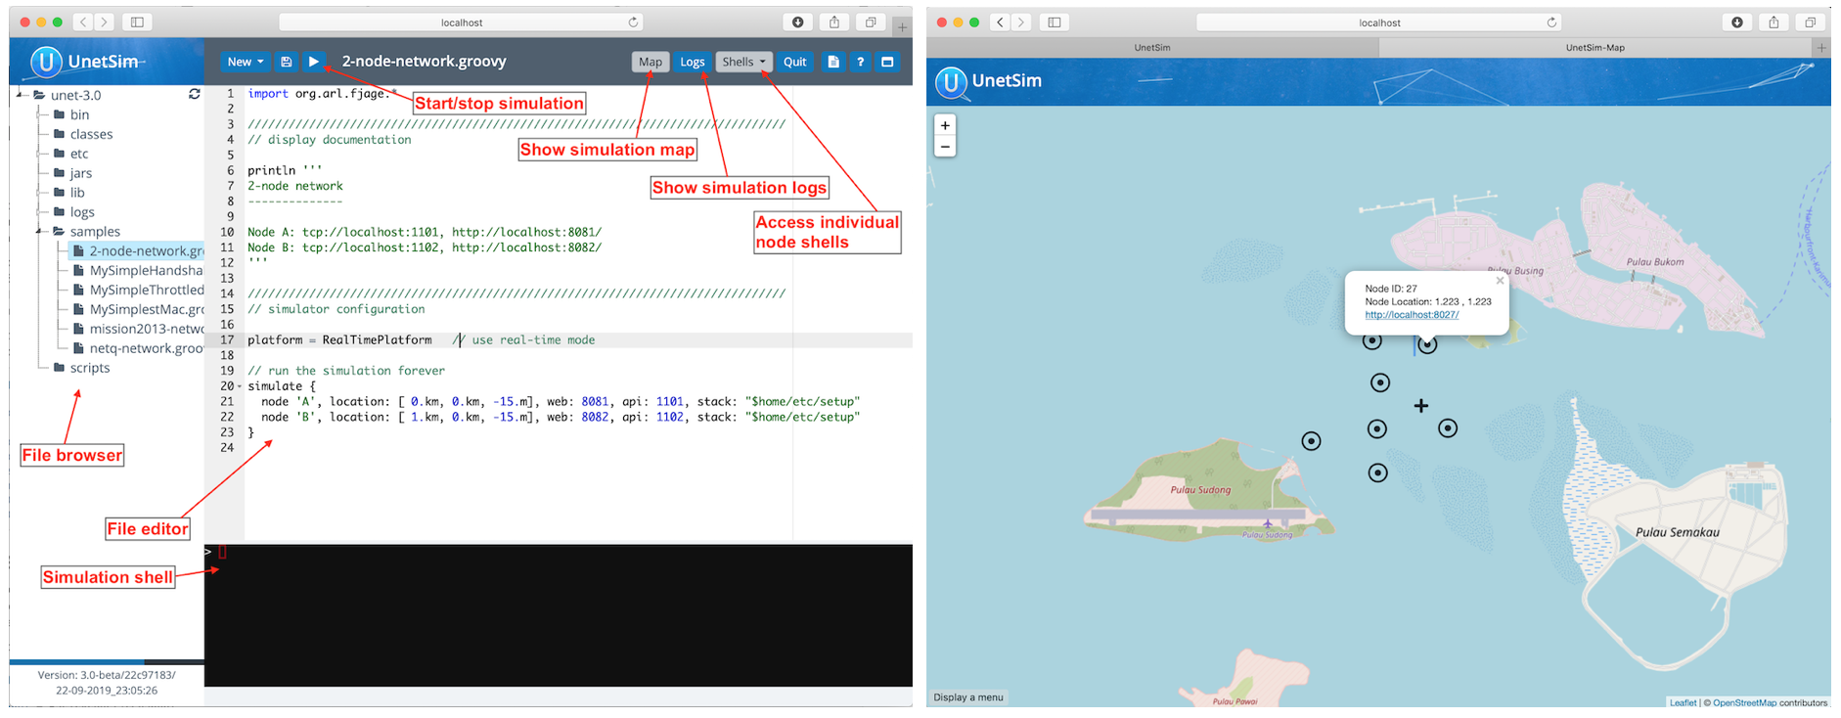Go forward in the left browser window
This screenshot has width=1841, height=718.
pyautogui.click(x=104, y=22)
